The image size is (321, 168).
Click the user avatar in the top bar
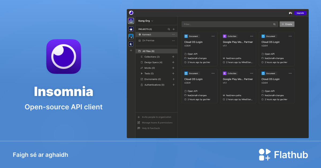290,13
